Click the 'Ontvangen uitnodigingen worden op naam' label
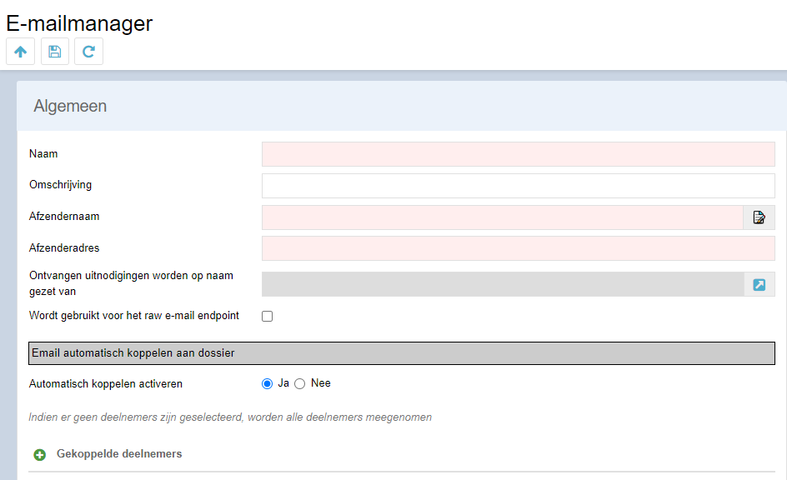 coord(131,283)
